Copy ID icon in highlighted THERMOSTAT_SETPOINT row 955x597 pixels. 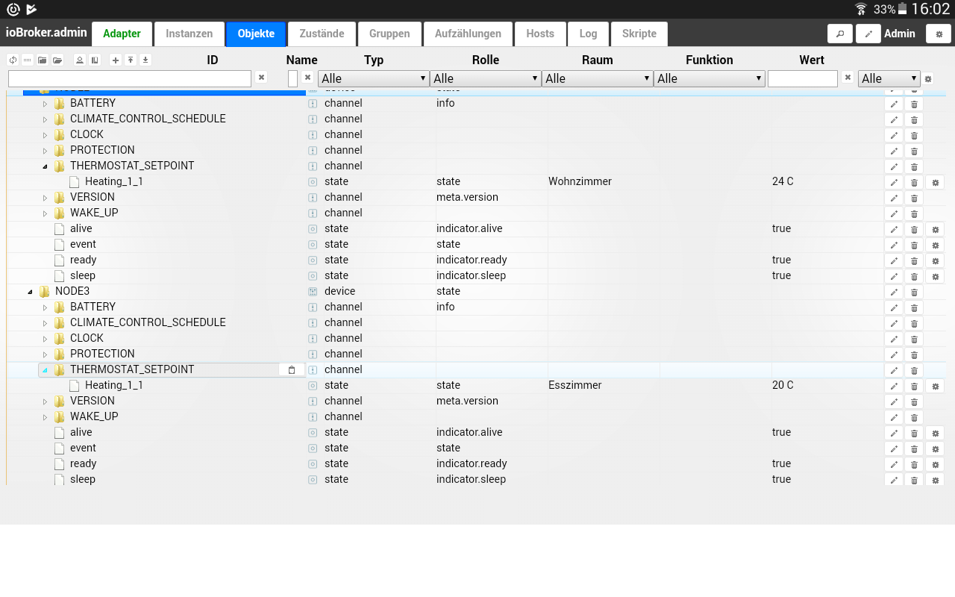(292, 370)
